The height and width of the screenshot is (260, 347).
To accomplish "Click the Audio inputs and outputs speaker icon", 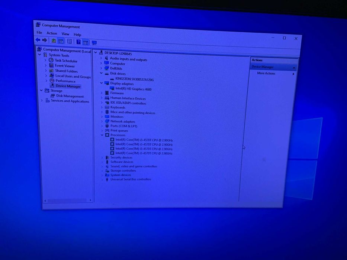I will pyautogui.click(x=106, y=58).
